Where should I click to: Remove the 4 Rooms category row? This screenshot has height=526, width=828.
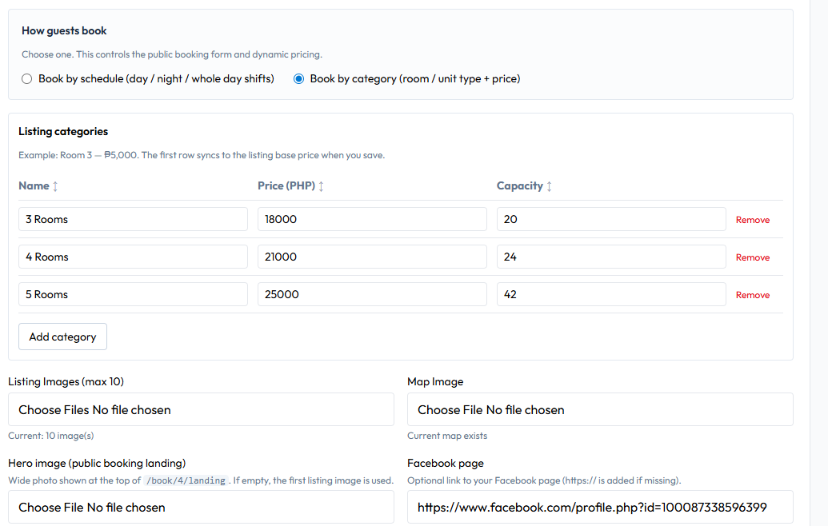[x=752, y=257]
